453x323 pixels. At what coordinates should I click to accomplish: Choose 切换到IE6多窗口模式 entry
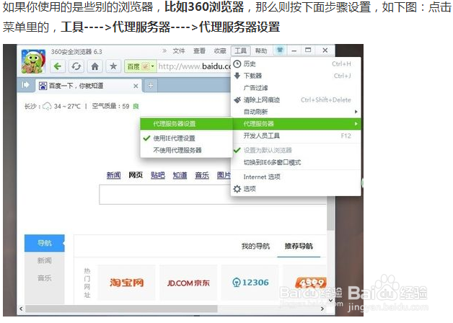pyautogui.click(x=296, y=162)
